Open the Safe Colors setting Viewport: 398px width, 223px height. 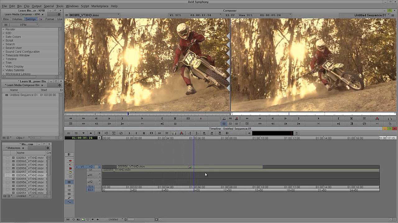13,37
